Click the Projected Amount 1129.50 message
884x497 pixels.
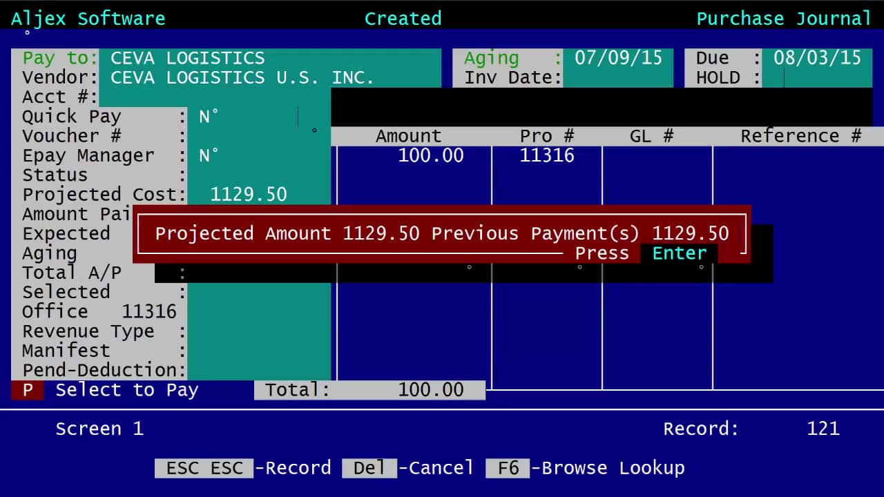pos(287,233)
